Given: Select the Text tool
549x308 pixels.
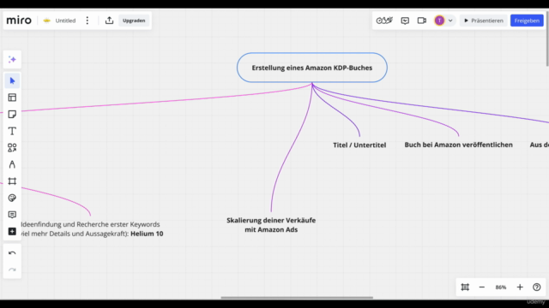Looking at the screenshot, I should pyautogui.click(x=12, y=131).
